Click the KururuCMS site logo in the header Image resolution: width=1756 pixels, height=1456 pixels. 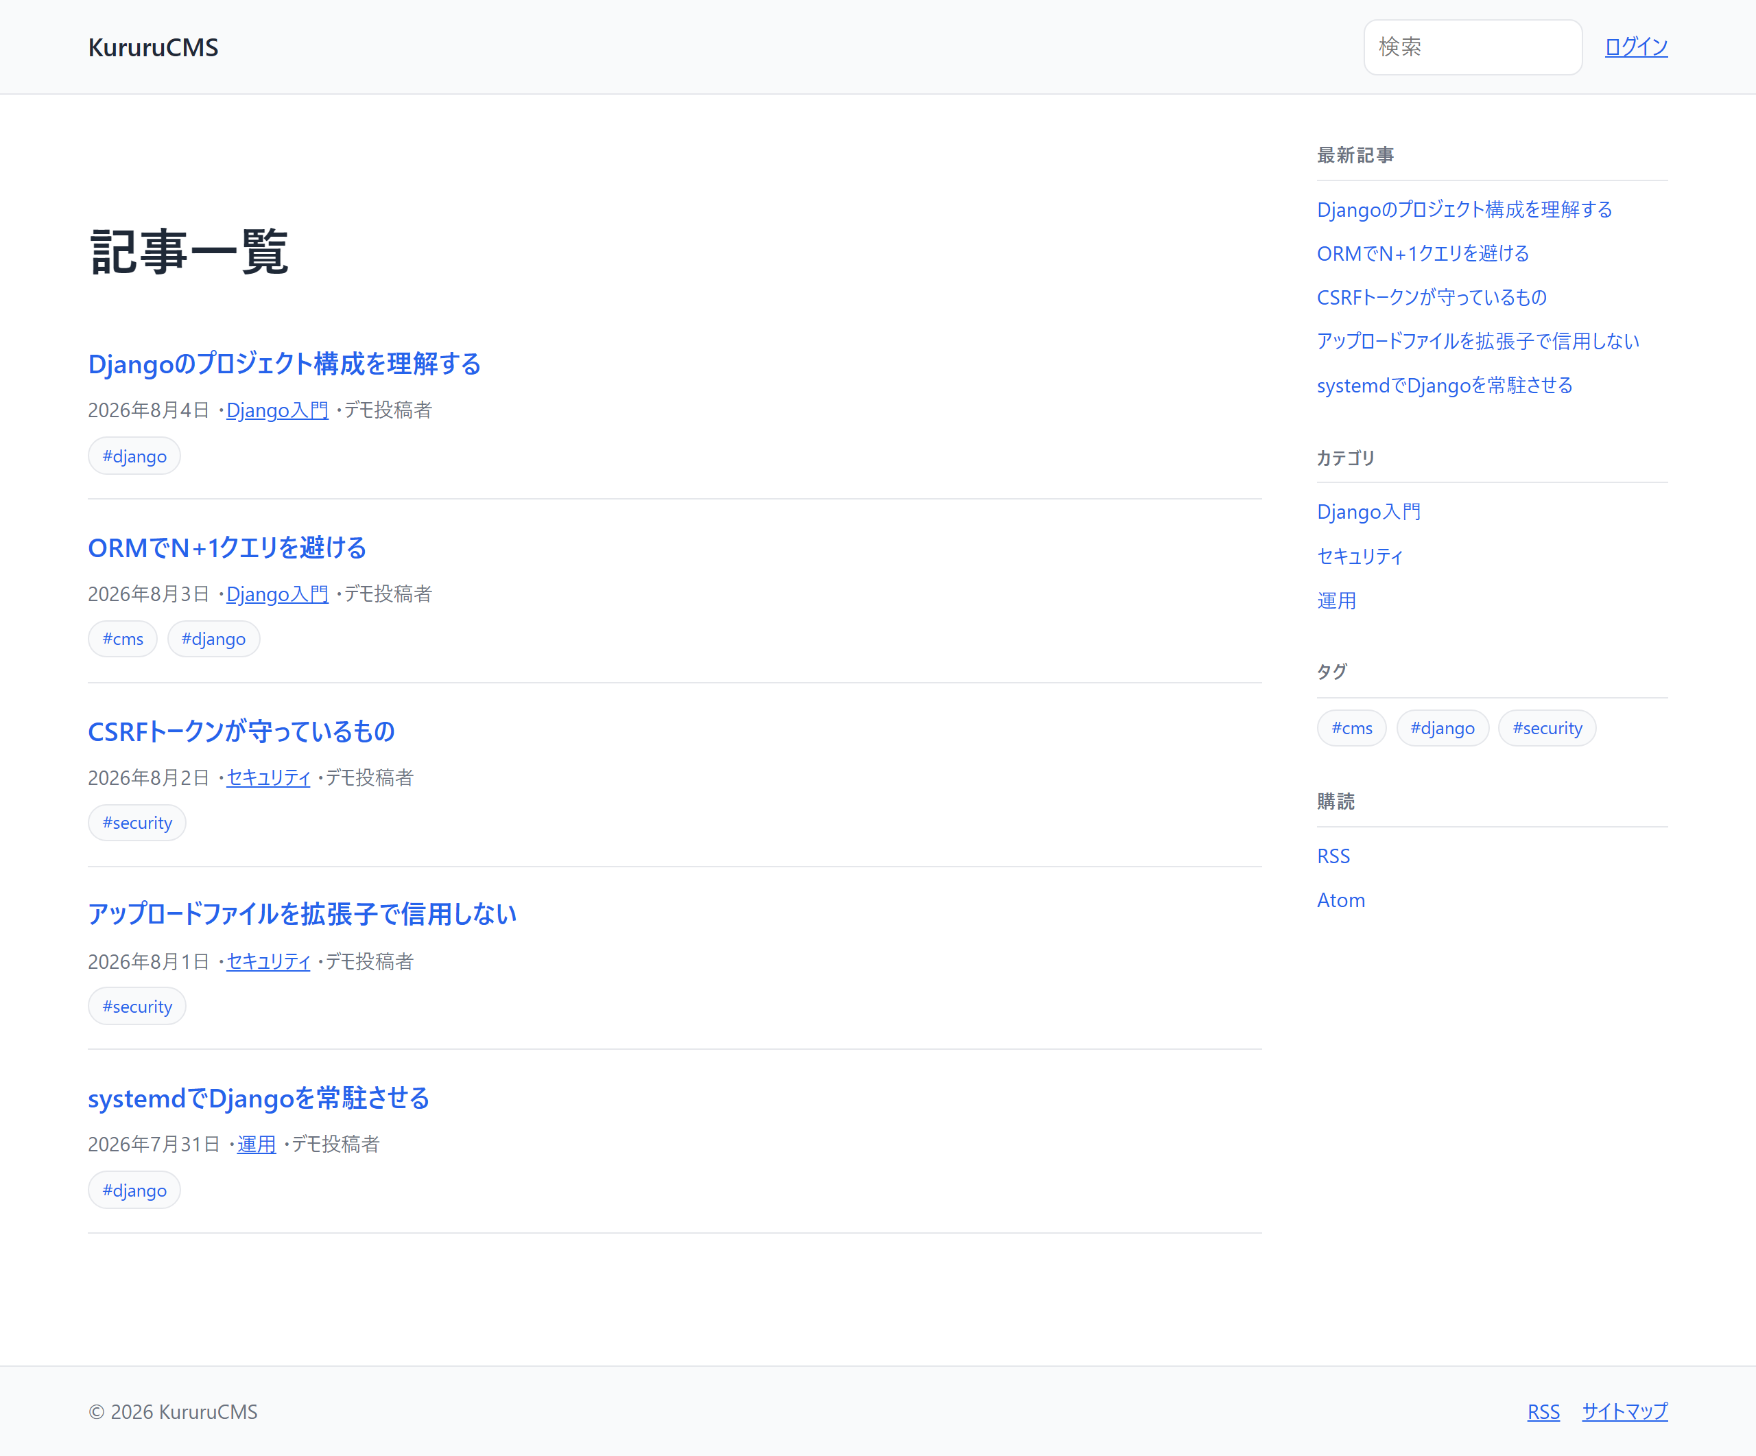pos(153,47)
